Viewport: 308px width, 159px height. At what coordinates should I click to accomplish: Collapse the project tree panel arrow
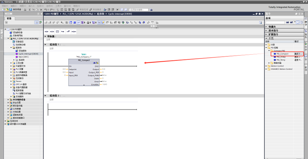coord(41,14)
